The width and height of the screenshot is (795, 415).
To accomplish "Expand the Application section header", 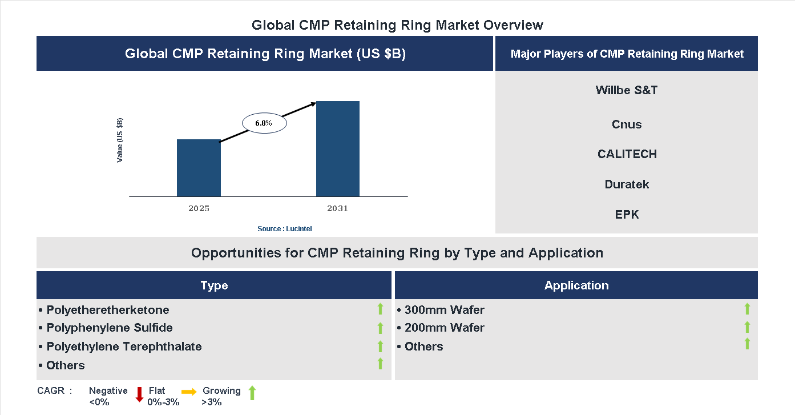I will (x=576, y=285).
